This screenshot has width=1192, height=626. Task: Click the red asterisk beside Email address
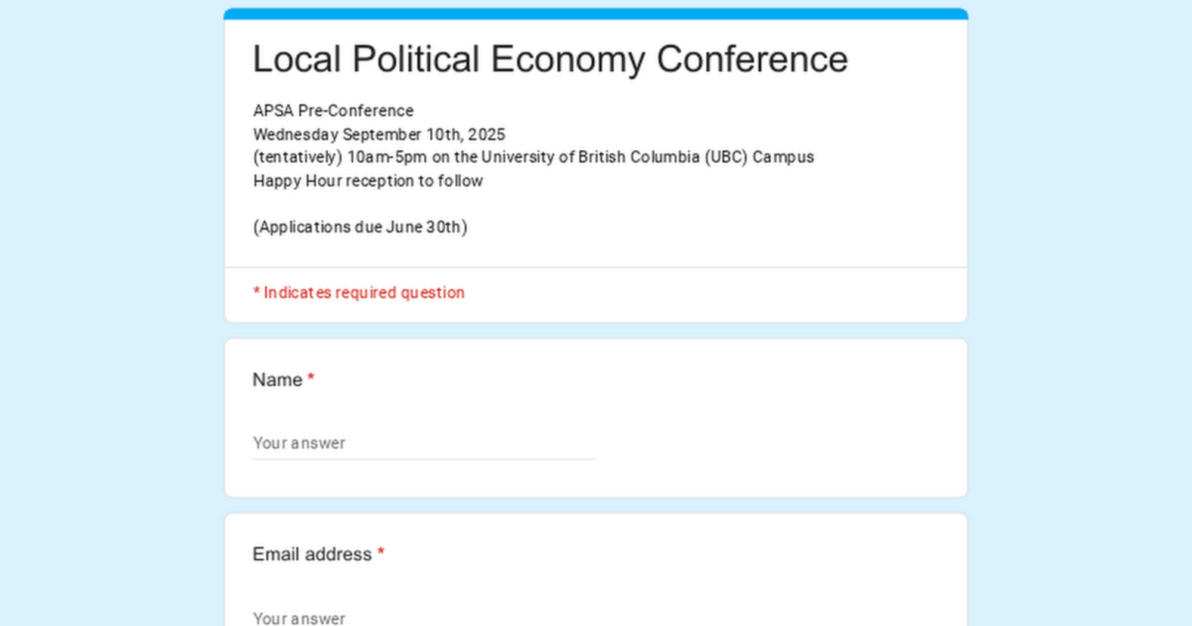(x=381, y=553)
